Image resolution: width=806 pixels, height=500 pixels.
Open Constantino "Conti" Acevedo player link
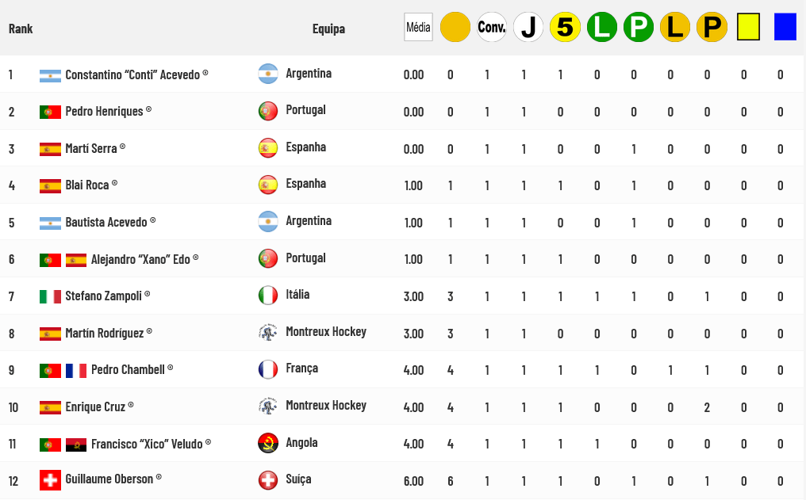pos(132,74)
